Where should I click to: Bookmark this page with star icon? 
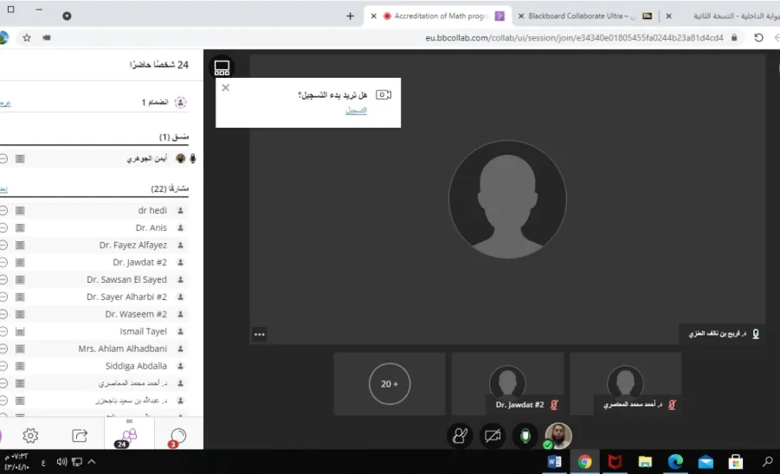[27, 38]
